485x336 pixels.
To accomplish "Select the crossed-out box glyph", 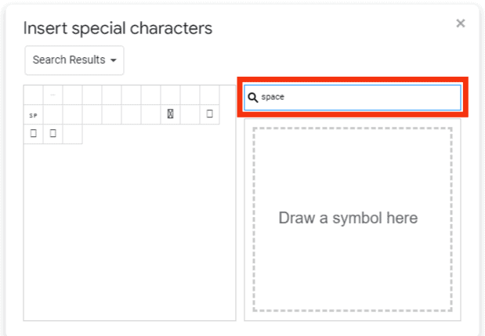I will click(x=170, y=114).
